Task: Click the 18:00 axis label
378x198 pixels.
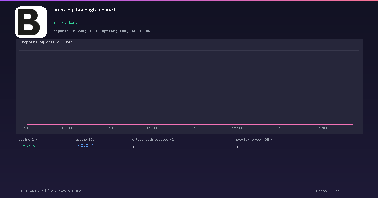Action: (279, 128)
